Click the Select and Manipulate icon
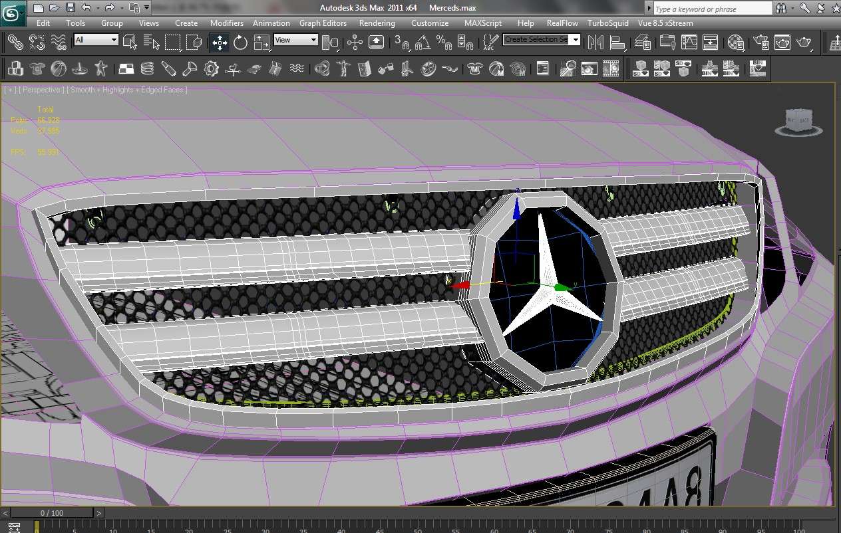 click(355, 43)
